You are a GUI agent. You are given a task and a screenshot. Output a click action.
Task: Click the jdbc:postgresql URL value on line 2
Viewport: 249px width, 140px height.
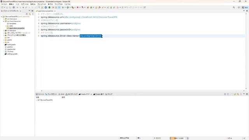(x=91, y=17)
